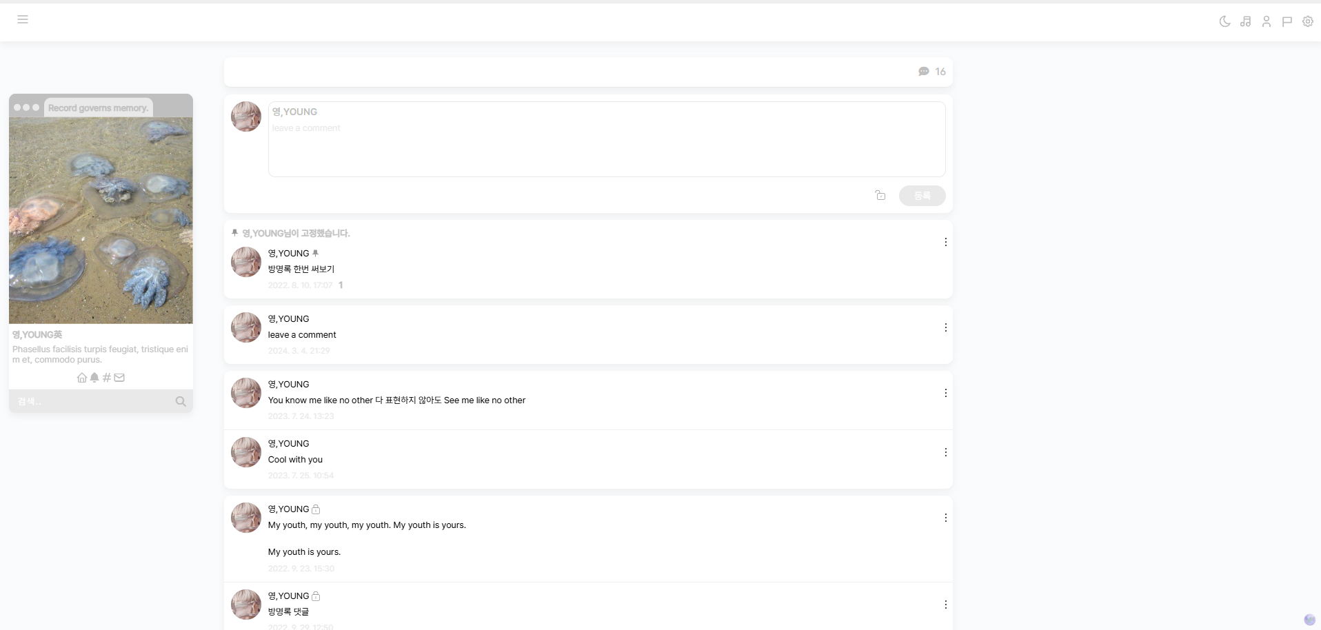Click avatar of the pinned comment
Viewport: 1321px width, 630px height.
pyautogui.click(x=245, y=262)
